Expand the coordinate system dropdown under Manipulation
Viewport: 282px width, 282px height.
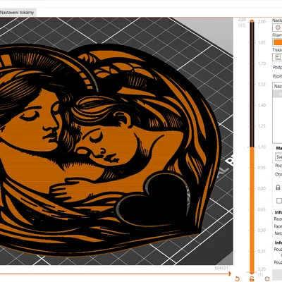click(278, 157)
